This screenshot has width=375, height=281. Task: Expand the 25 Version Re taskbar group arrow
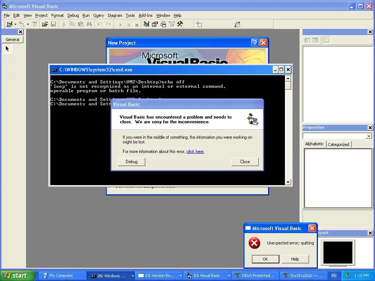(x=181, y=276)
